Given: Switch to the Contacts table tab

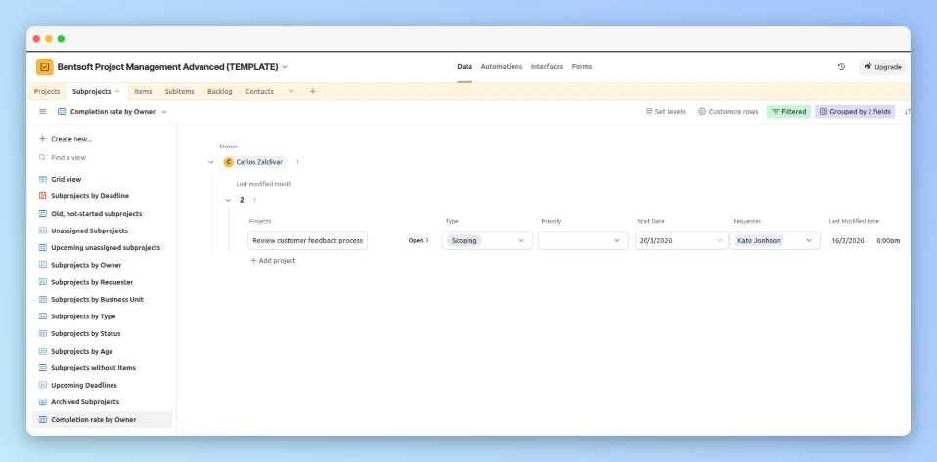Looking at the screenshot, I should tap(259, 92).
